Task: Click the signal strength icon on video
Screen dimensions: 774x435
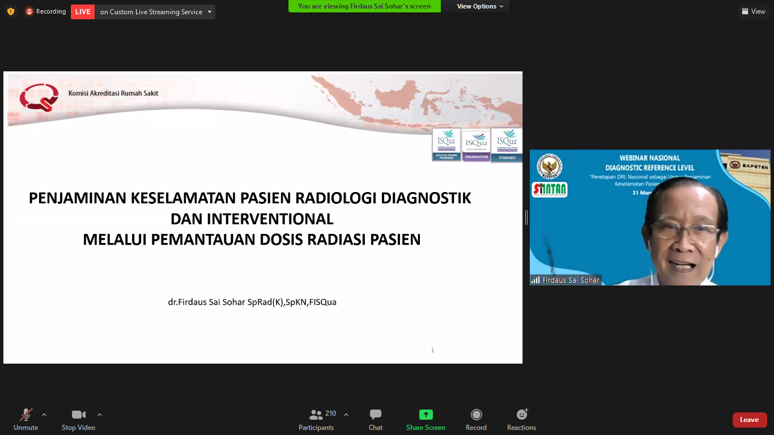Action: coord(535,280)
